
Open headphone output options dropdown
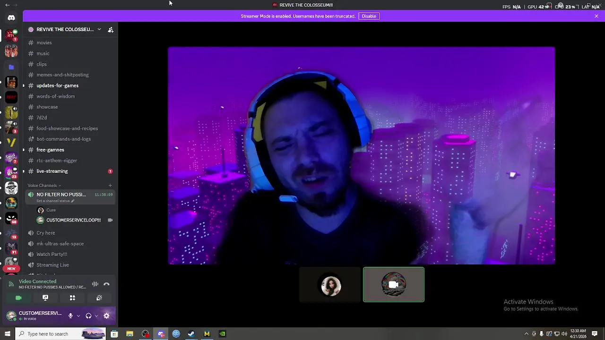point(96,316)
